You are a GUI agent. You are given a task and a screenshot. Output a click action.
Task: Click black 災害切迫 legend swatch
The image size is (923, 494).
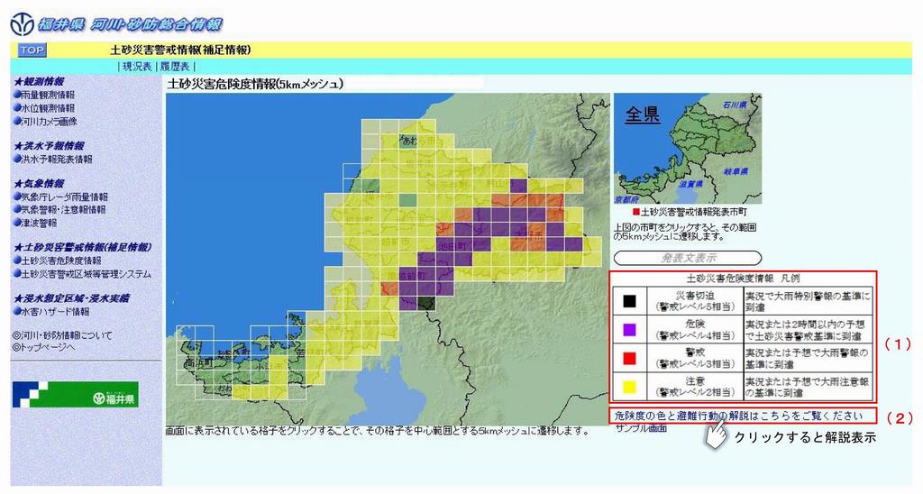click(x=629, y=301)
